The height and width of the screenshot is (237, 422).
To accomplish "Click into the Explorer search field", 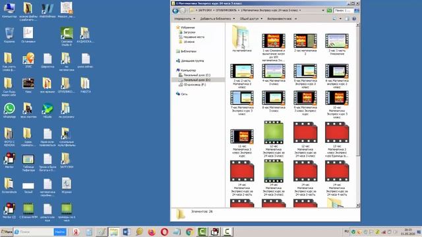I will pos(344,11).
